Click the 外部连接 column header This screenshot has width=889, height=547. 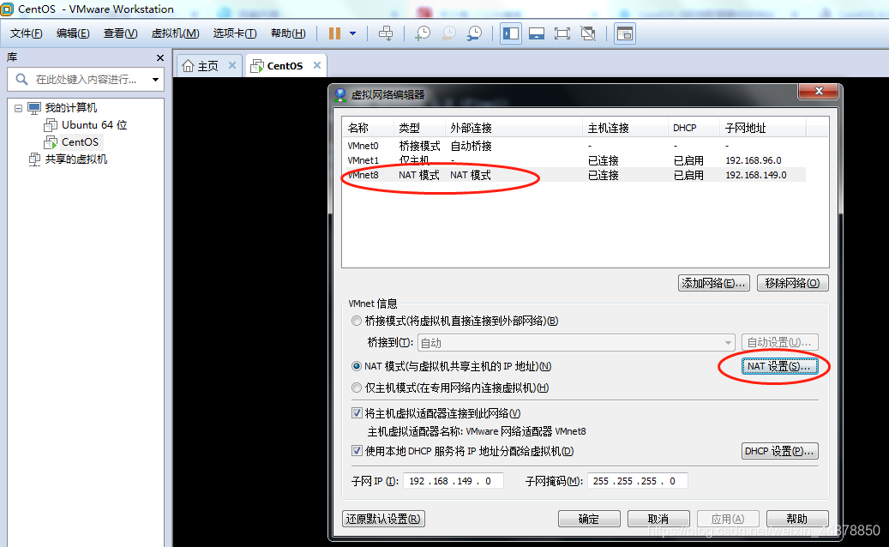(x=514, y=128)
